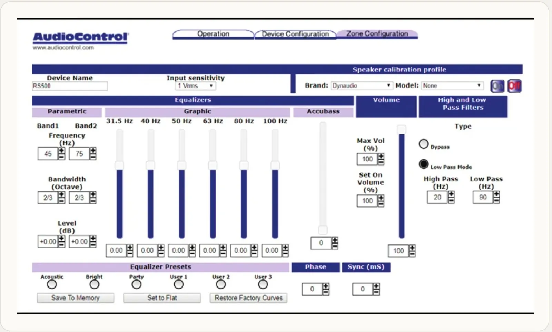552x332 pixels.
Task: Switch to the Device Configuration tab
Action: coord(295,34)
